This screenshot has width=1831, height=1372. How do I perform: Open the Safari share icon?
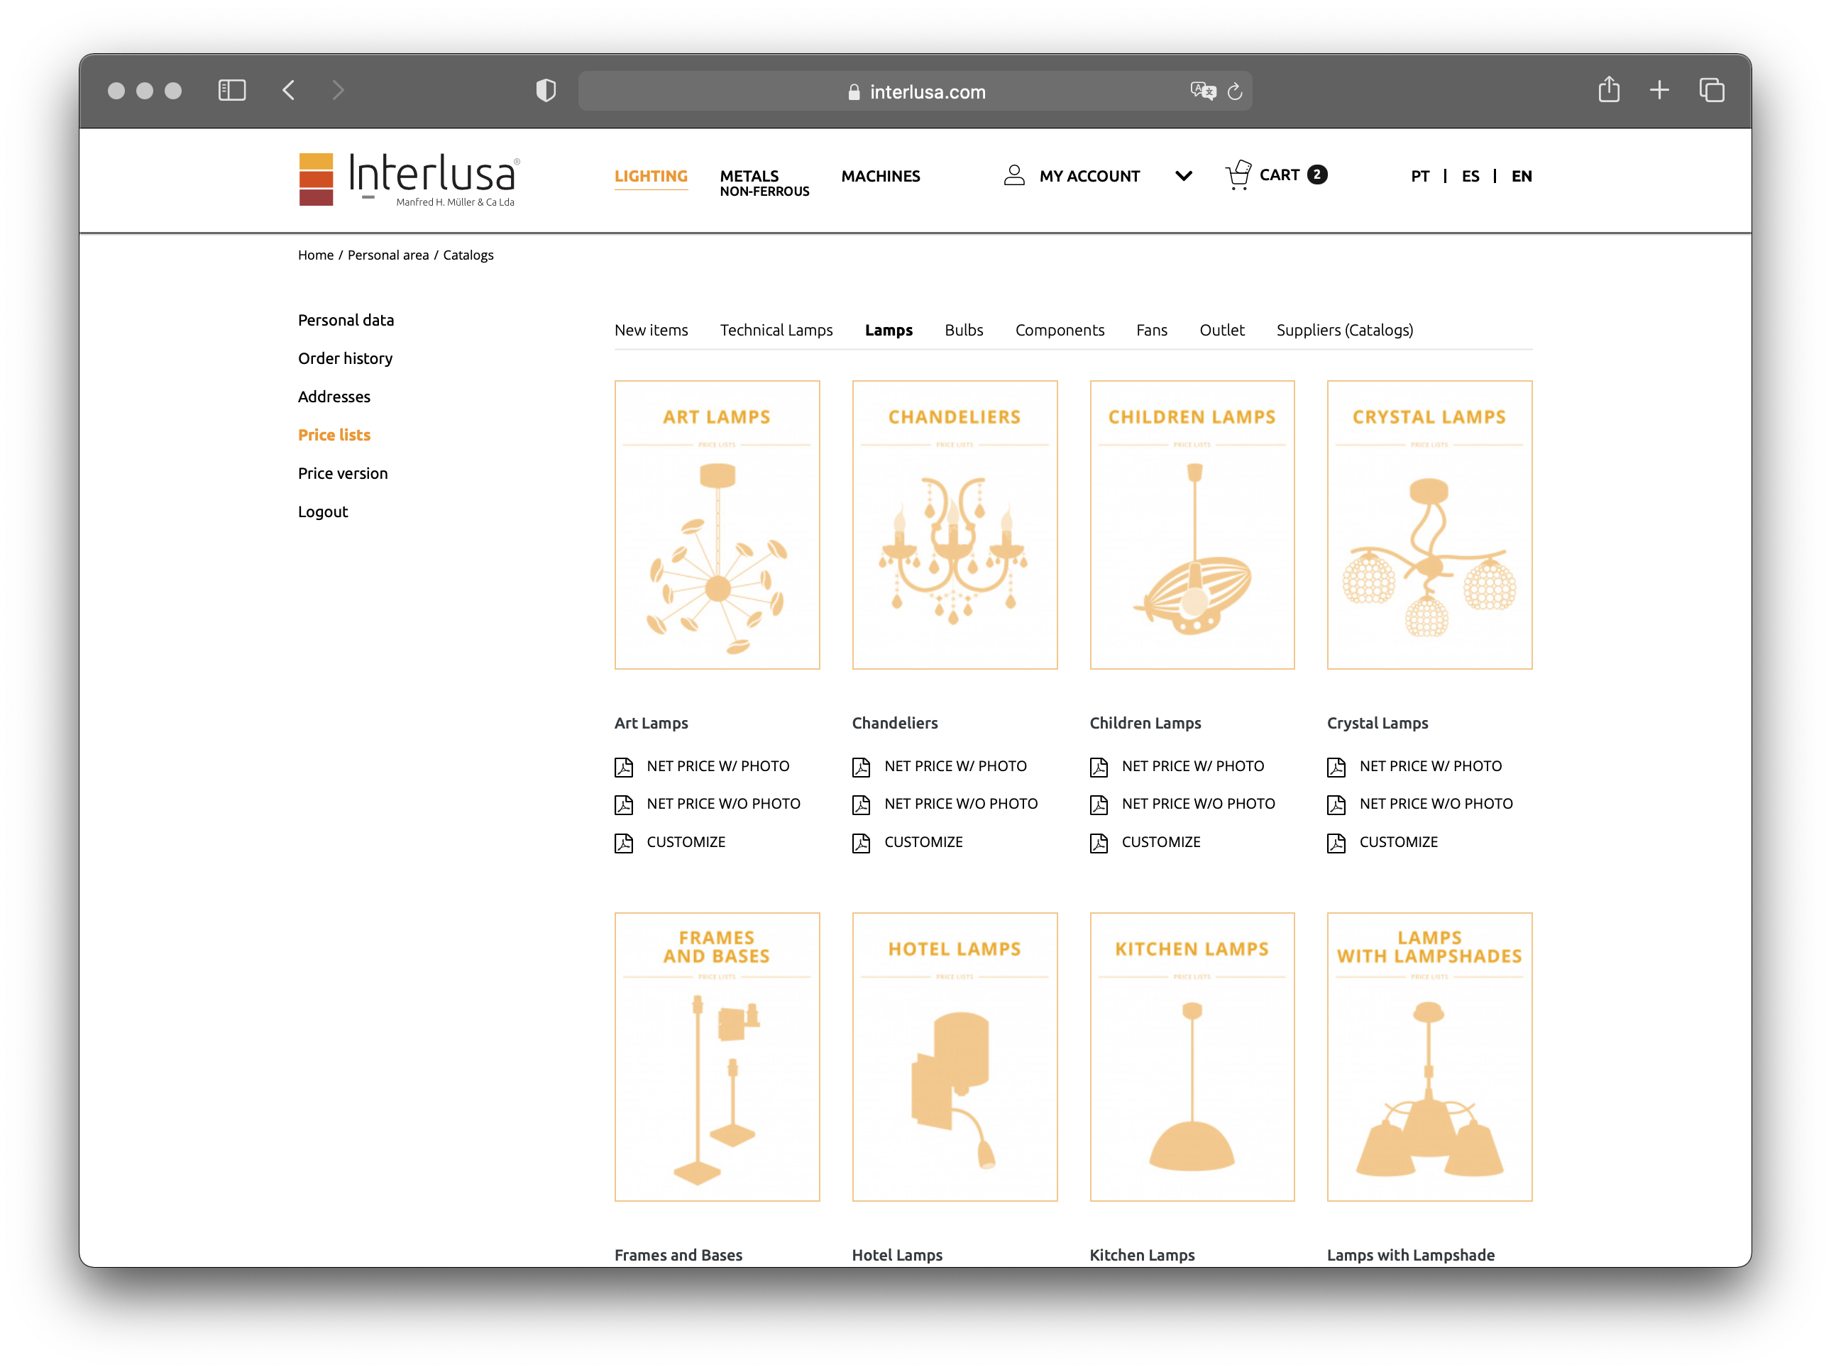pyautogui.click(x=1608, y=89)
